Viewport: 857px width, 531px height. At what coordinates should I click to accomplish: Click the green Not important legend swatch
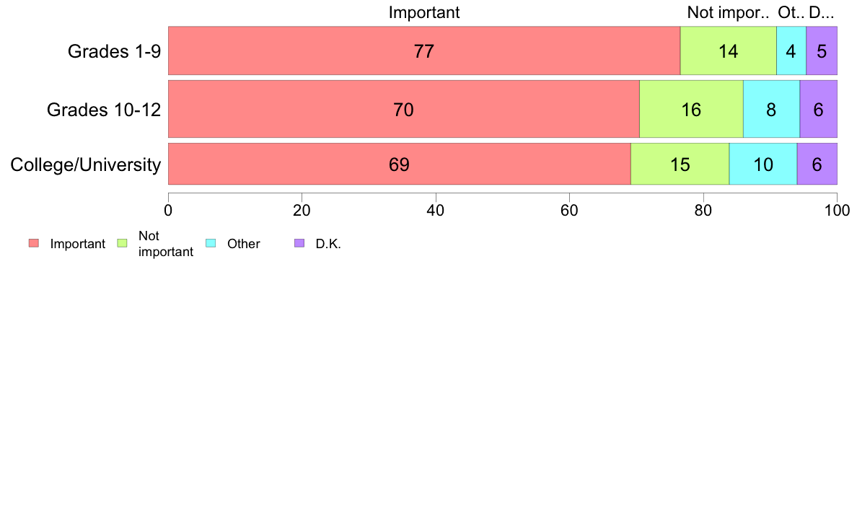click(x=123, y=243)
